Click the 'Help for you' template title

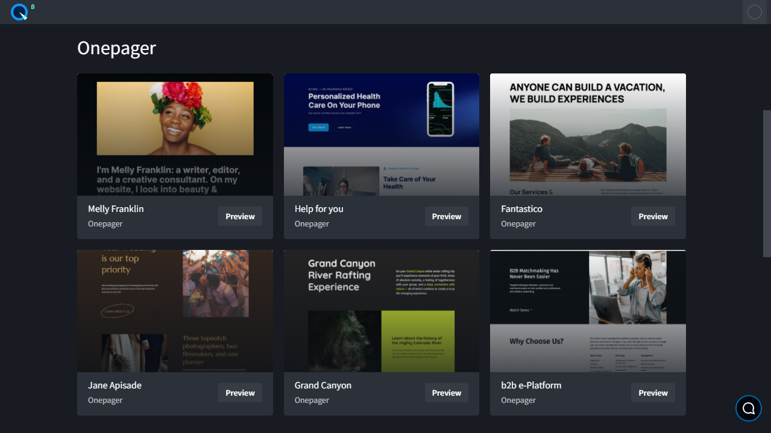click(319, 209)
